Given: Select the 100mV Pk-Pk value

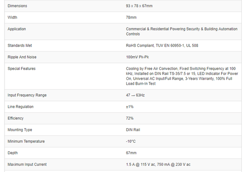Looking at the screenshot, I should (x=138, y=57).
